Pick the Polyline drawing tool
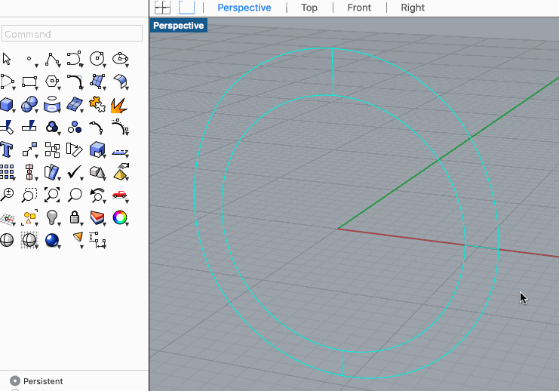 click(52, 59)
